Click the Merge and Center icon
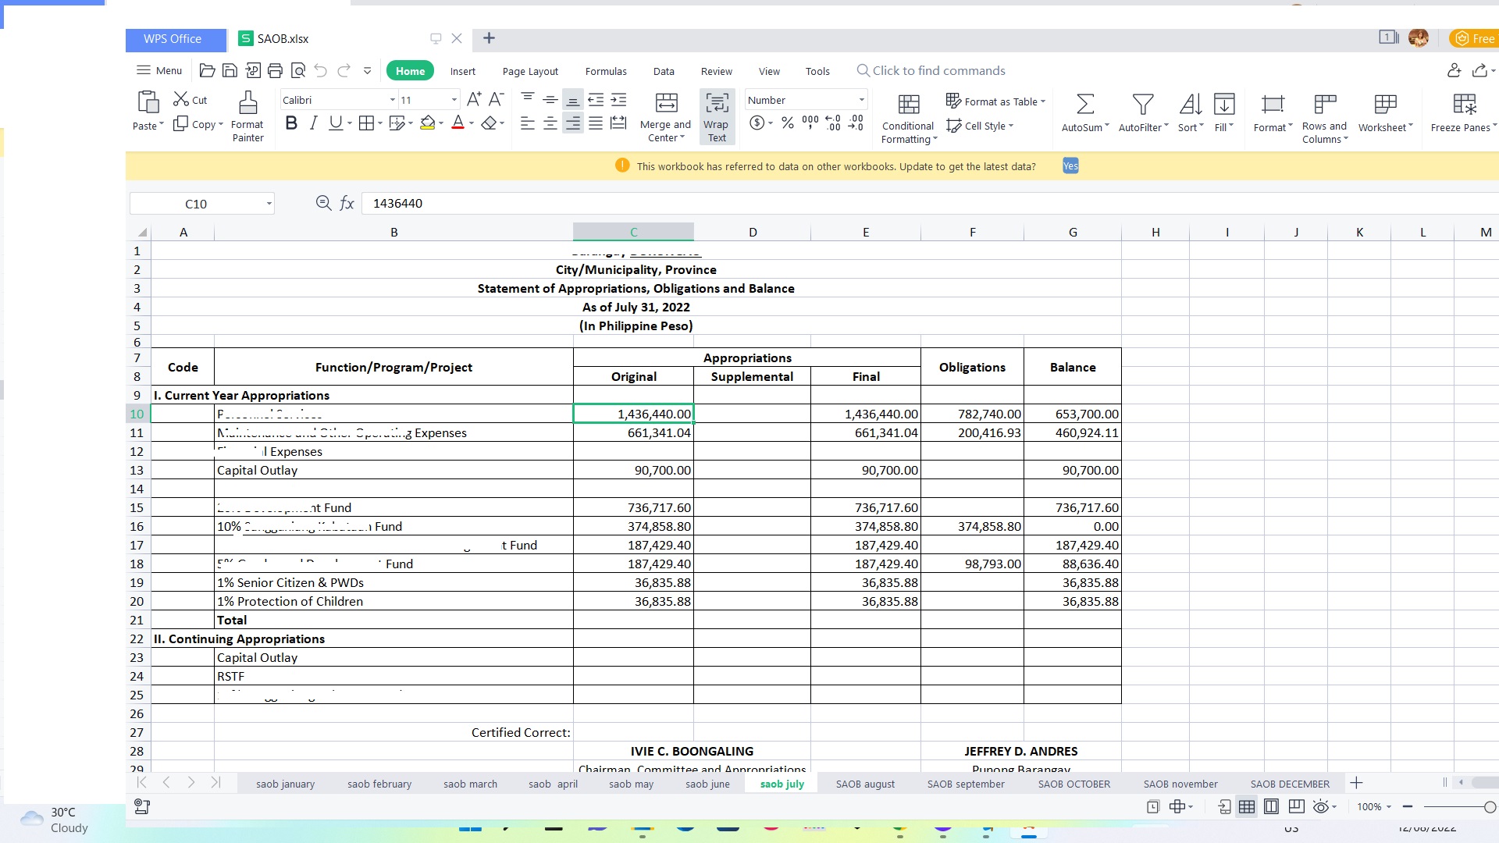The image size is (1499, 843). (x=666, y=104)
